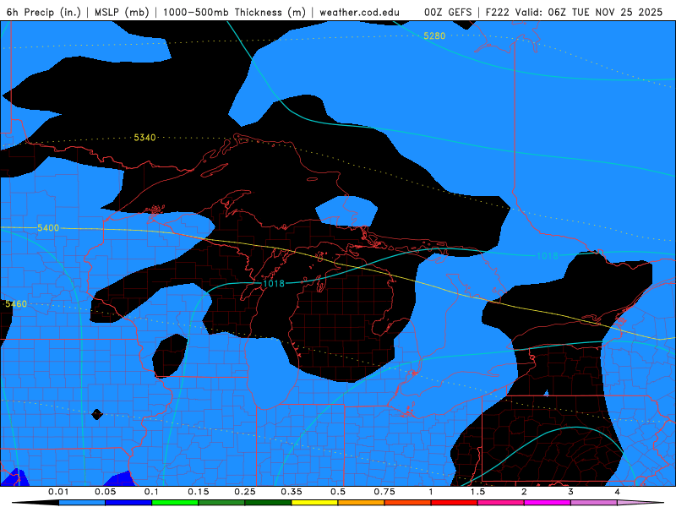This screenshot has width=676, height=507.
Task: Click the medium green 0.15 legend swatch
Action: [221, 503]
